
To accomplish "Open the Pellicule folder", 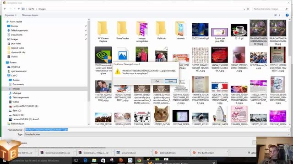I will coord(162,31).
